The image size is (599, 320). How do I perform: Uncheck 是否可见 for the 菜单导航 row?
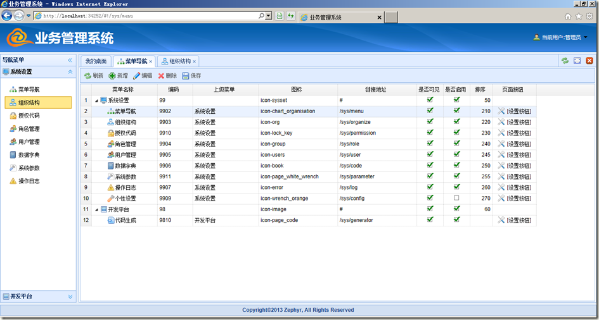[x=430, y=111]
